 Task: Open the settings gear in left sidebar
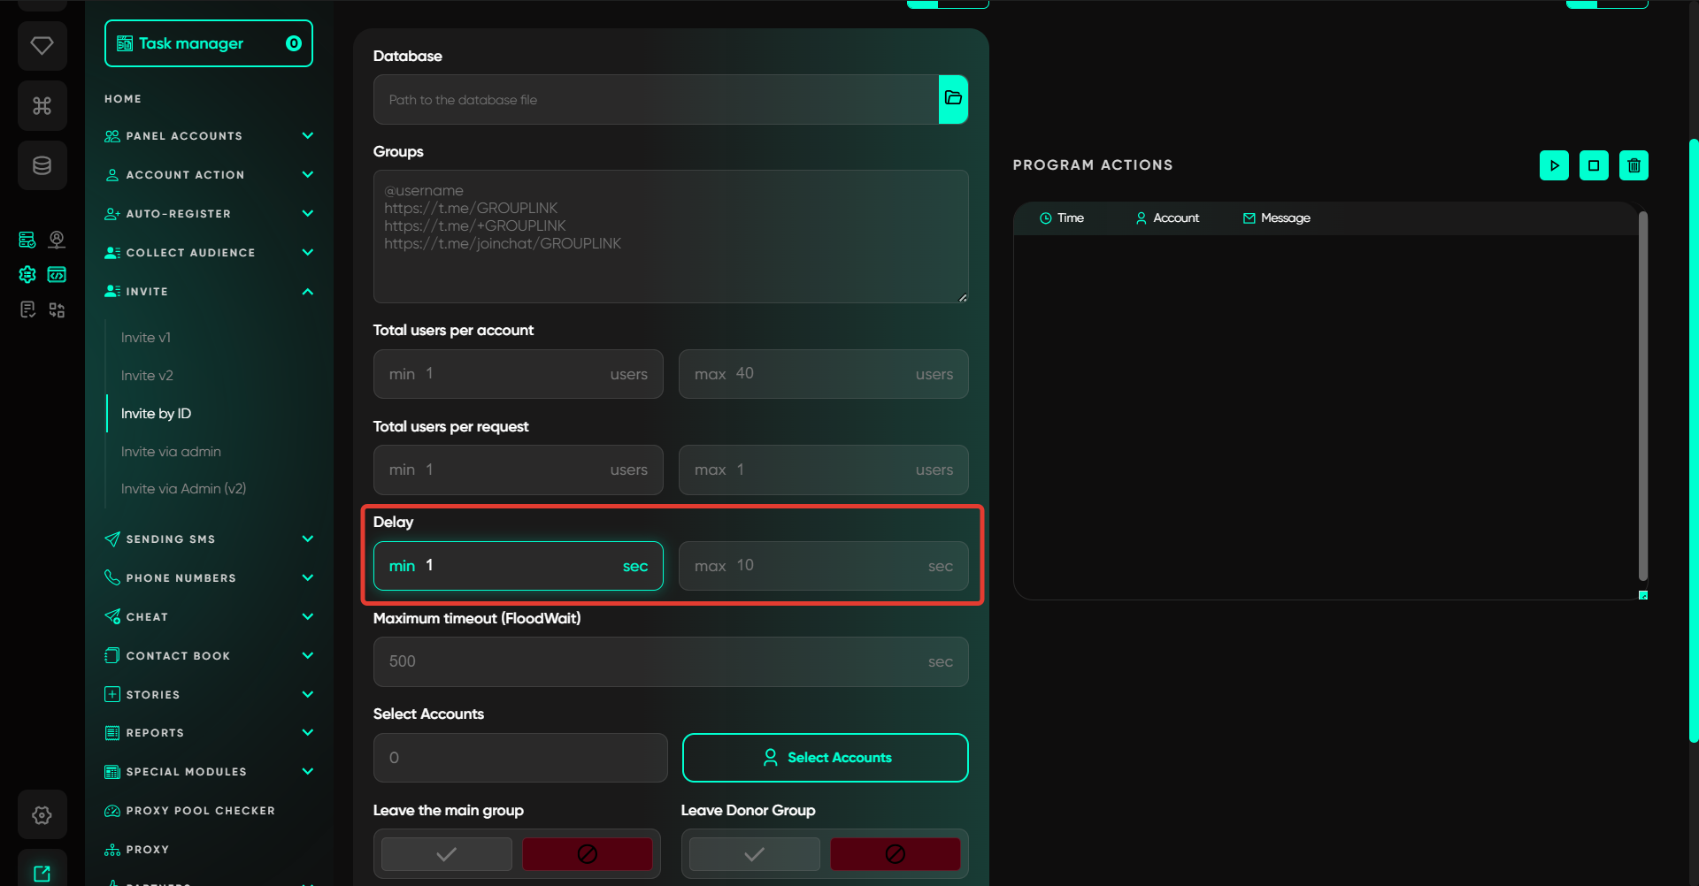(x=42, y=814)
